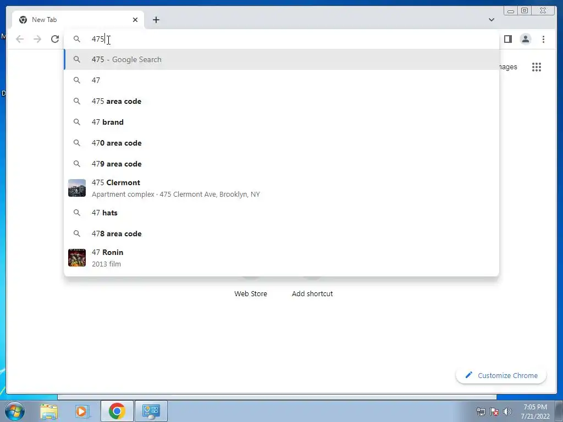Click the address bar containing 475

[282, 39]
